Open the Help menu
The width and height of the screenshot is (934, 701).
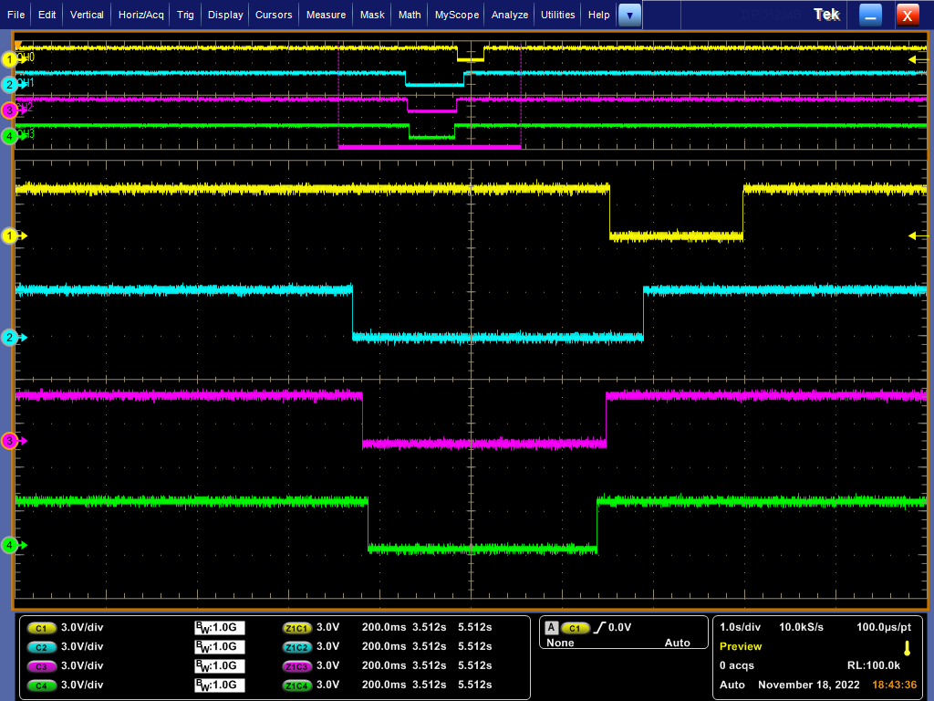[x=598, y=15]
